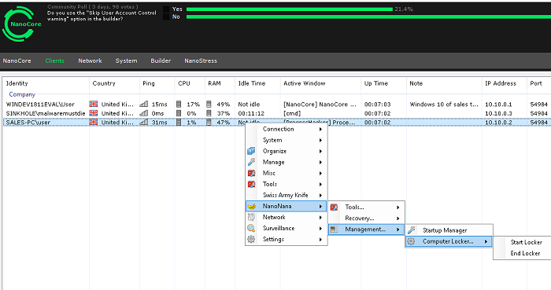
Task: Click the RAM meter icon beside 49%
Action: coord(209,105)
